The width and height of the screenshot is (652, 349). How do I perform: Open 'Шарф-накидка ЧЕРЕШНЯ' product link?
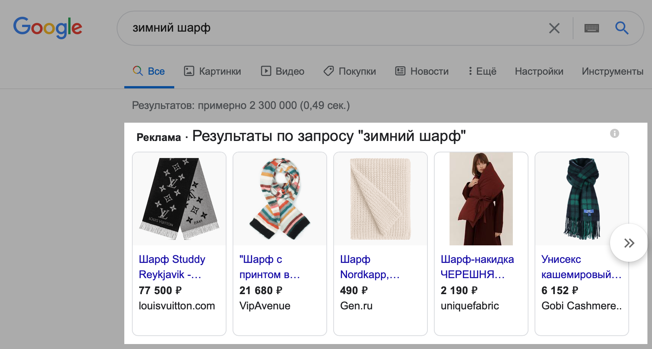(477, 267)
